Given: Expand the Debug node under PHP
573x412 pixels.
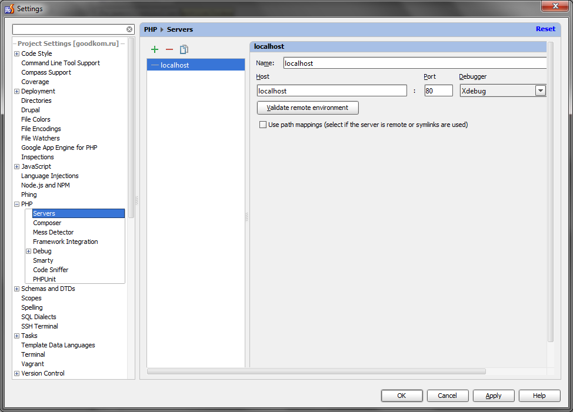Looking at the screenshot, I should 28,251.
